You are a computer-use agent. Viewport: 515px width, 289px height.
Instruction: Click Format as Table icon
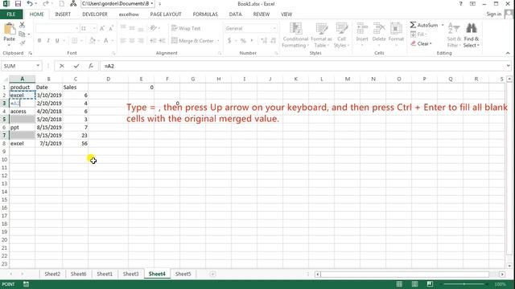tap(321, 29)
